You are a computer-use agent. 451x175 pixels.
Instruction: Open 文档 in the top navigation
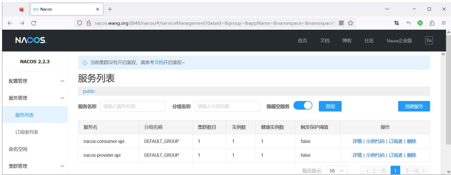pos(324,40)
